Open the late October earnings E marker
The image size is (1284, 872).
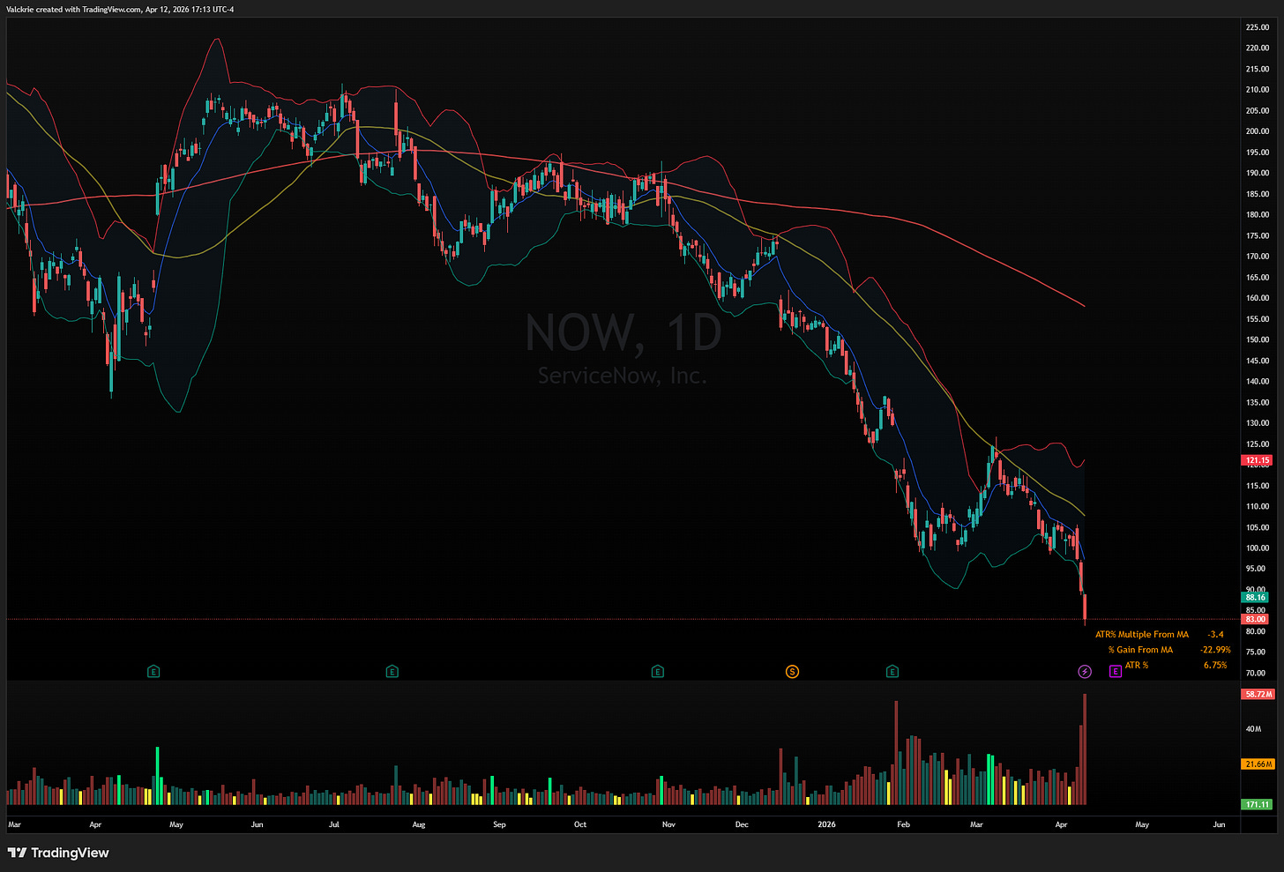[657, 672]
